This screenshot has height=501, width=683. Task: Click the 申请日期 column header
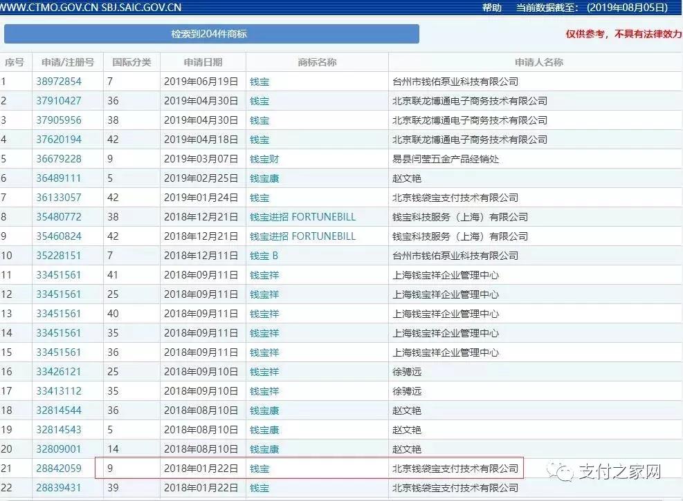[203, 62]
